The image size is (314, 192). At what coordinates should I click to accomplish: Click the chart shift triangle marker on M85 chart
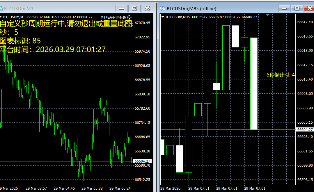(268, 15)
